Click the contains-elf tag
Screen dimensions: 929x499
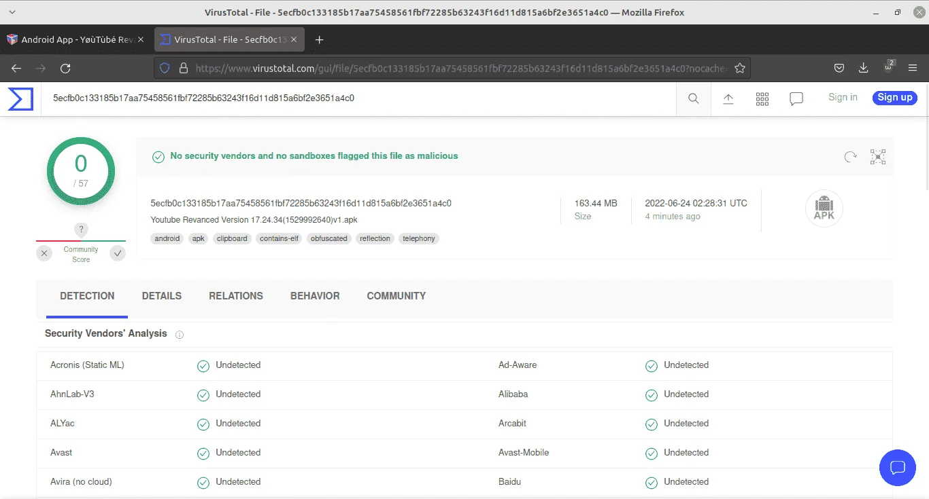click(280, 238)
